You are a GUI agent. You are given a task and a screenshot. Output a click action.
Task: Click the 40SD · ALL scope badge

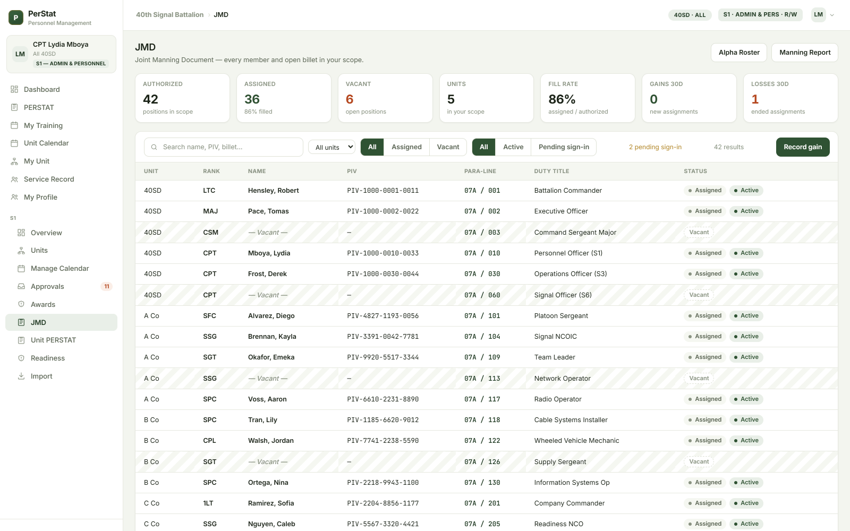tap(690, 15)
